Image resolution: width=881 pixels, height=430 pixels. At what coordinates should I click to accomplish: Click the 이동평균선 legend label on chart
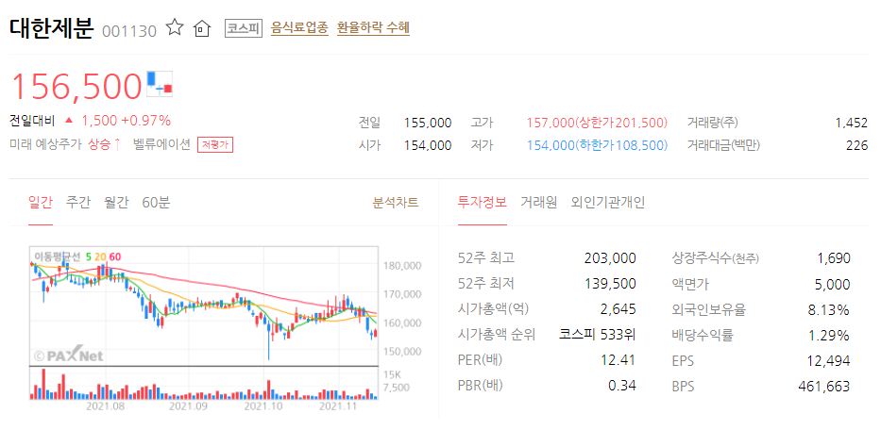(58, 257)
